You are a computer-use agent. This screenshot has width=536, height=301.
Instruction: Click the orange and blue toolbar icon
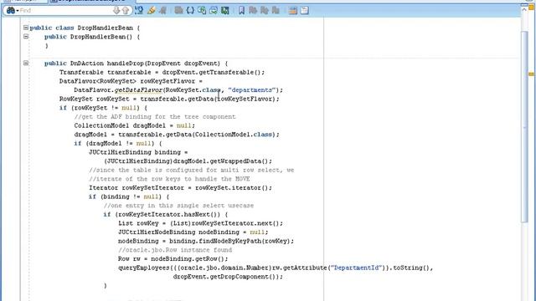click(292, 11)
